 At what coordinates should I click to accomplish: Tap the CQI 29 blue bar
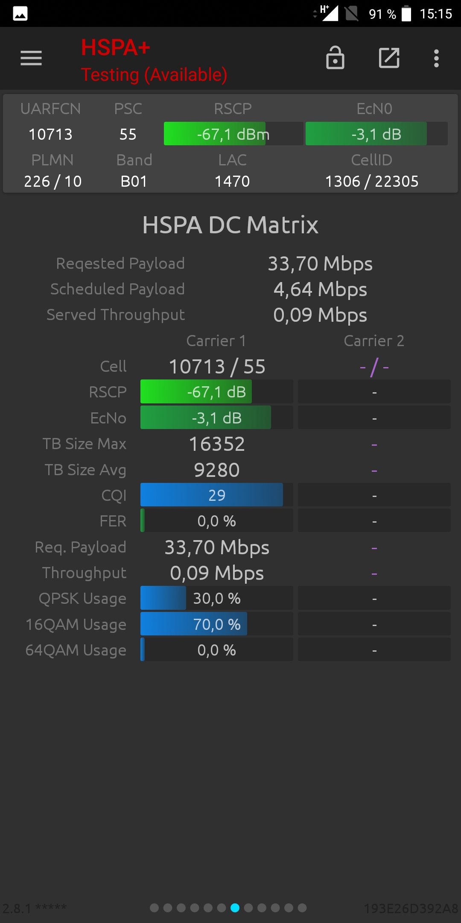[217, 495]
